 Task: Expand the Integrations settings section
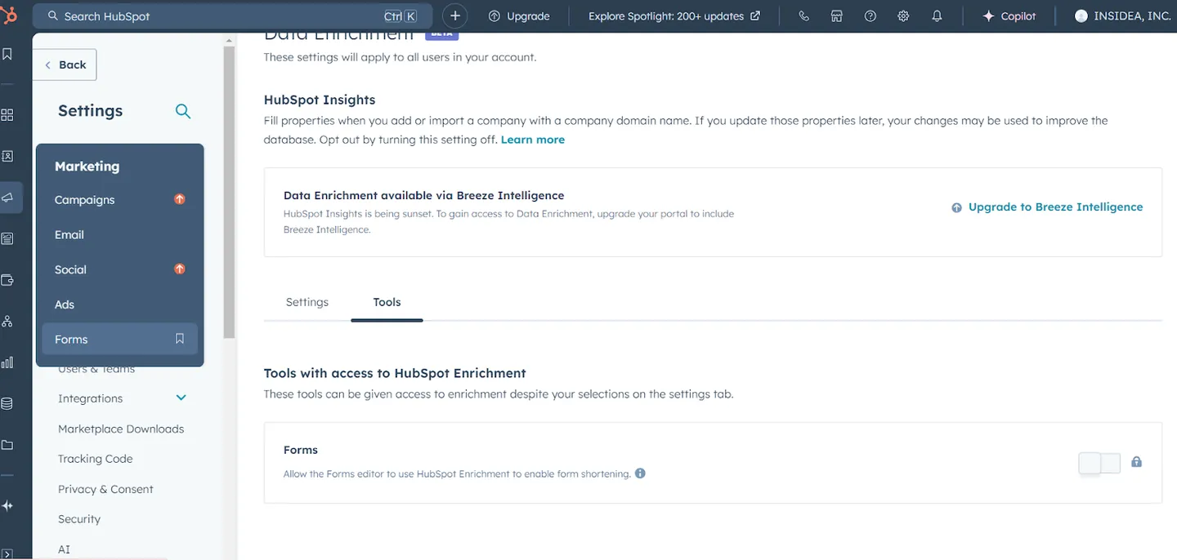pyautogui.click(x=181, y=398)
